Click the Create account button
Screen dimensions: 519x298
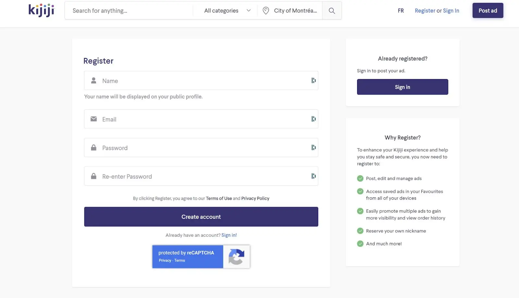coord(201,217)
